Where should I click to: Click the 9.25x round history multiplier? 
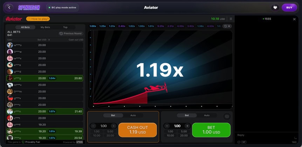point(160,26)
